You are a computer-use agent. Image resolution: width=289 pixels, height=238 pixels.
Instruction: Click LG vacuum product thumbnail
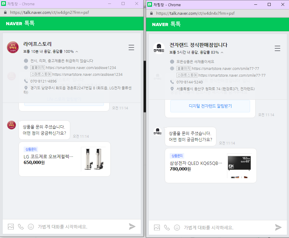(x=94, y=159)
